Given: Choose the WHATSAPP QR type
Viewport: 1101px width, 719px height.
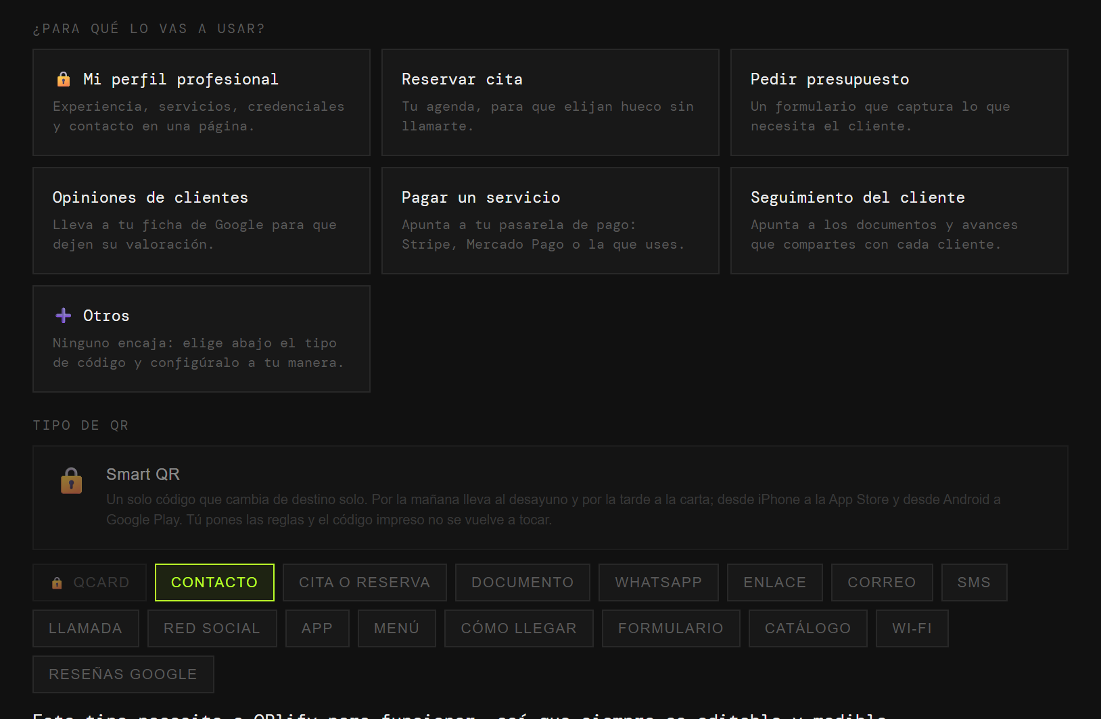Looking at the screenshot, I should [659, 582].
